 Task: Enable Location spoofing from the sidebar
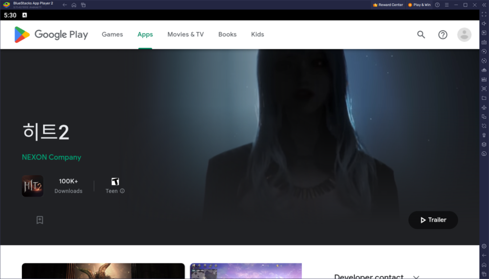click(484, 135)
